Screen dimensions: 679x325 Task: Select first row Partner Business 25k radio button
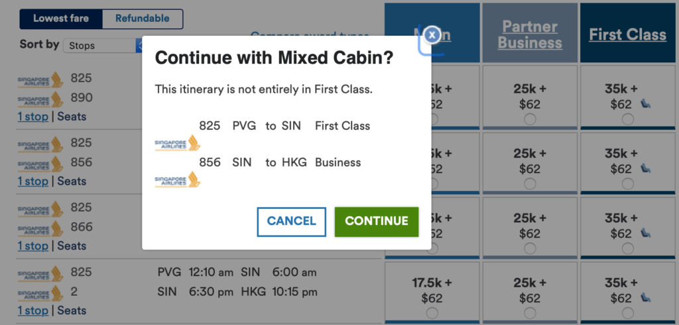pyautogui.click(x=530, y=119)
